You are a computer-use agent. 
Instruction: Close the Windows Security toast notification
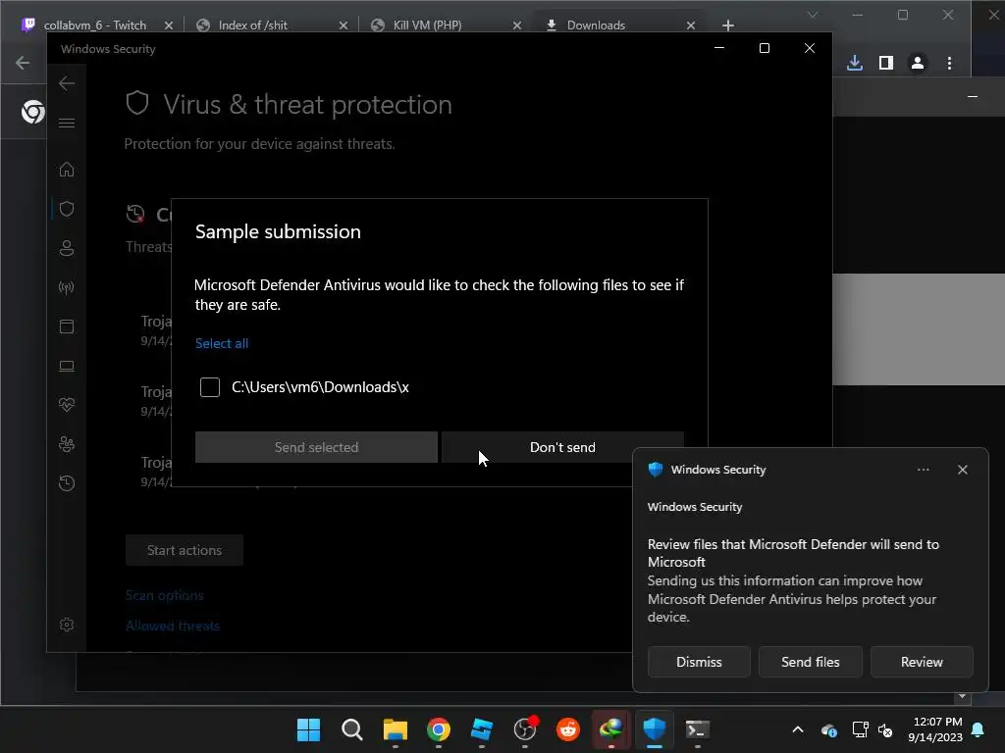pyautogui.click(x=962, y=470)
